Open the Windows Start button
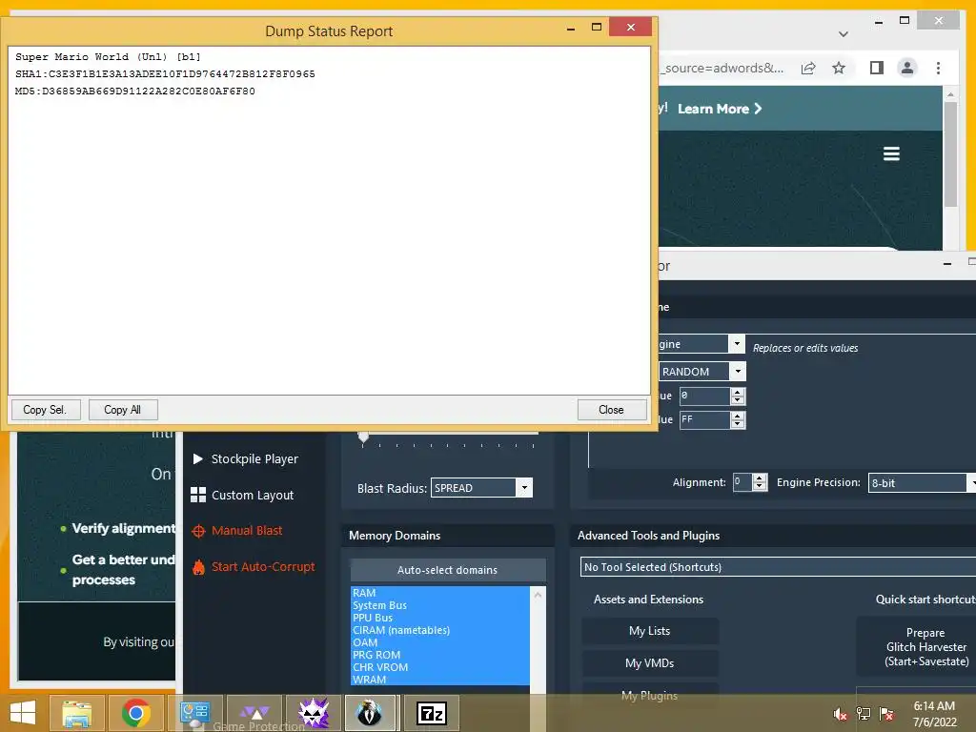The image size is (976, 732). 23,713
